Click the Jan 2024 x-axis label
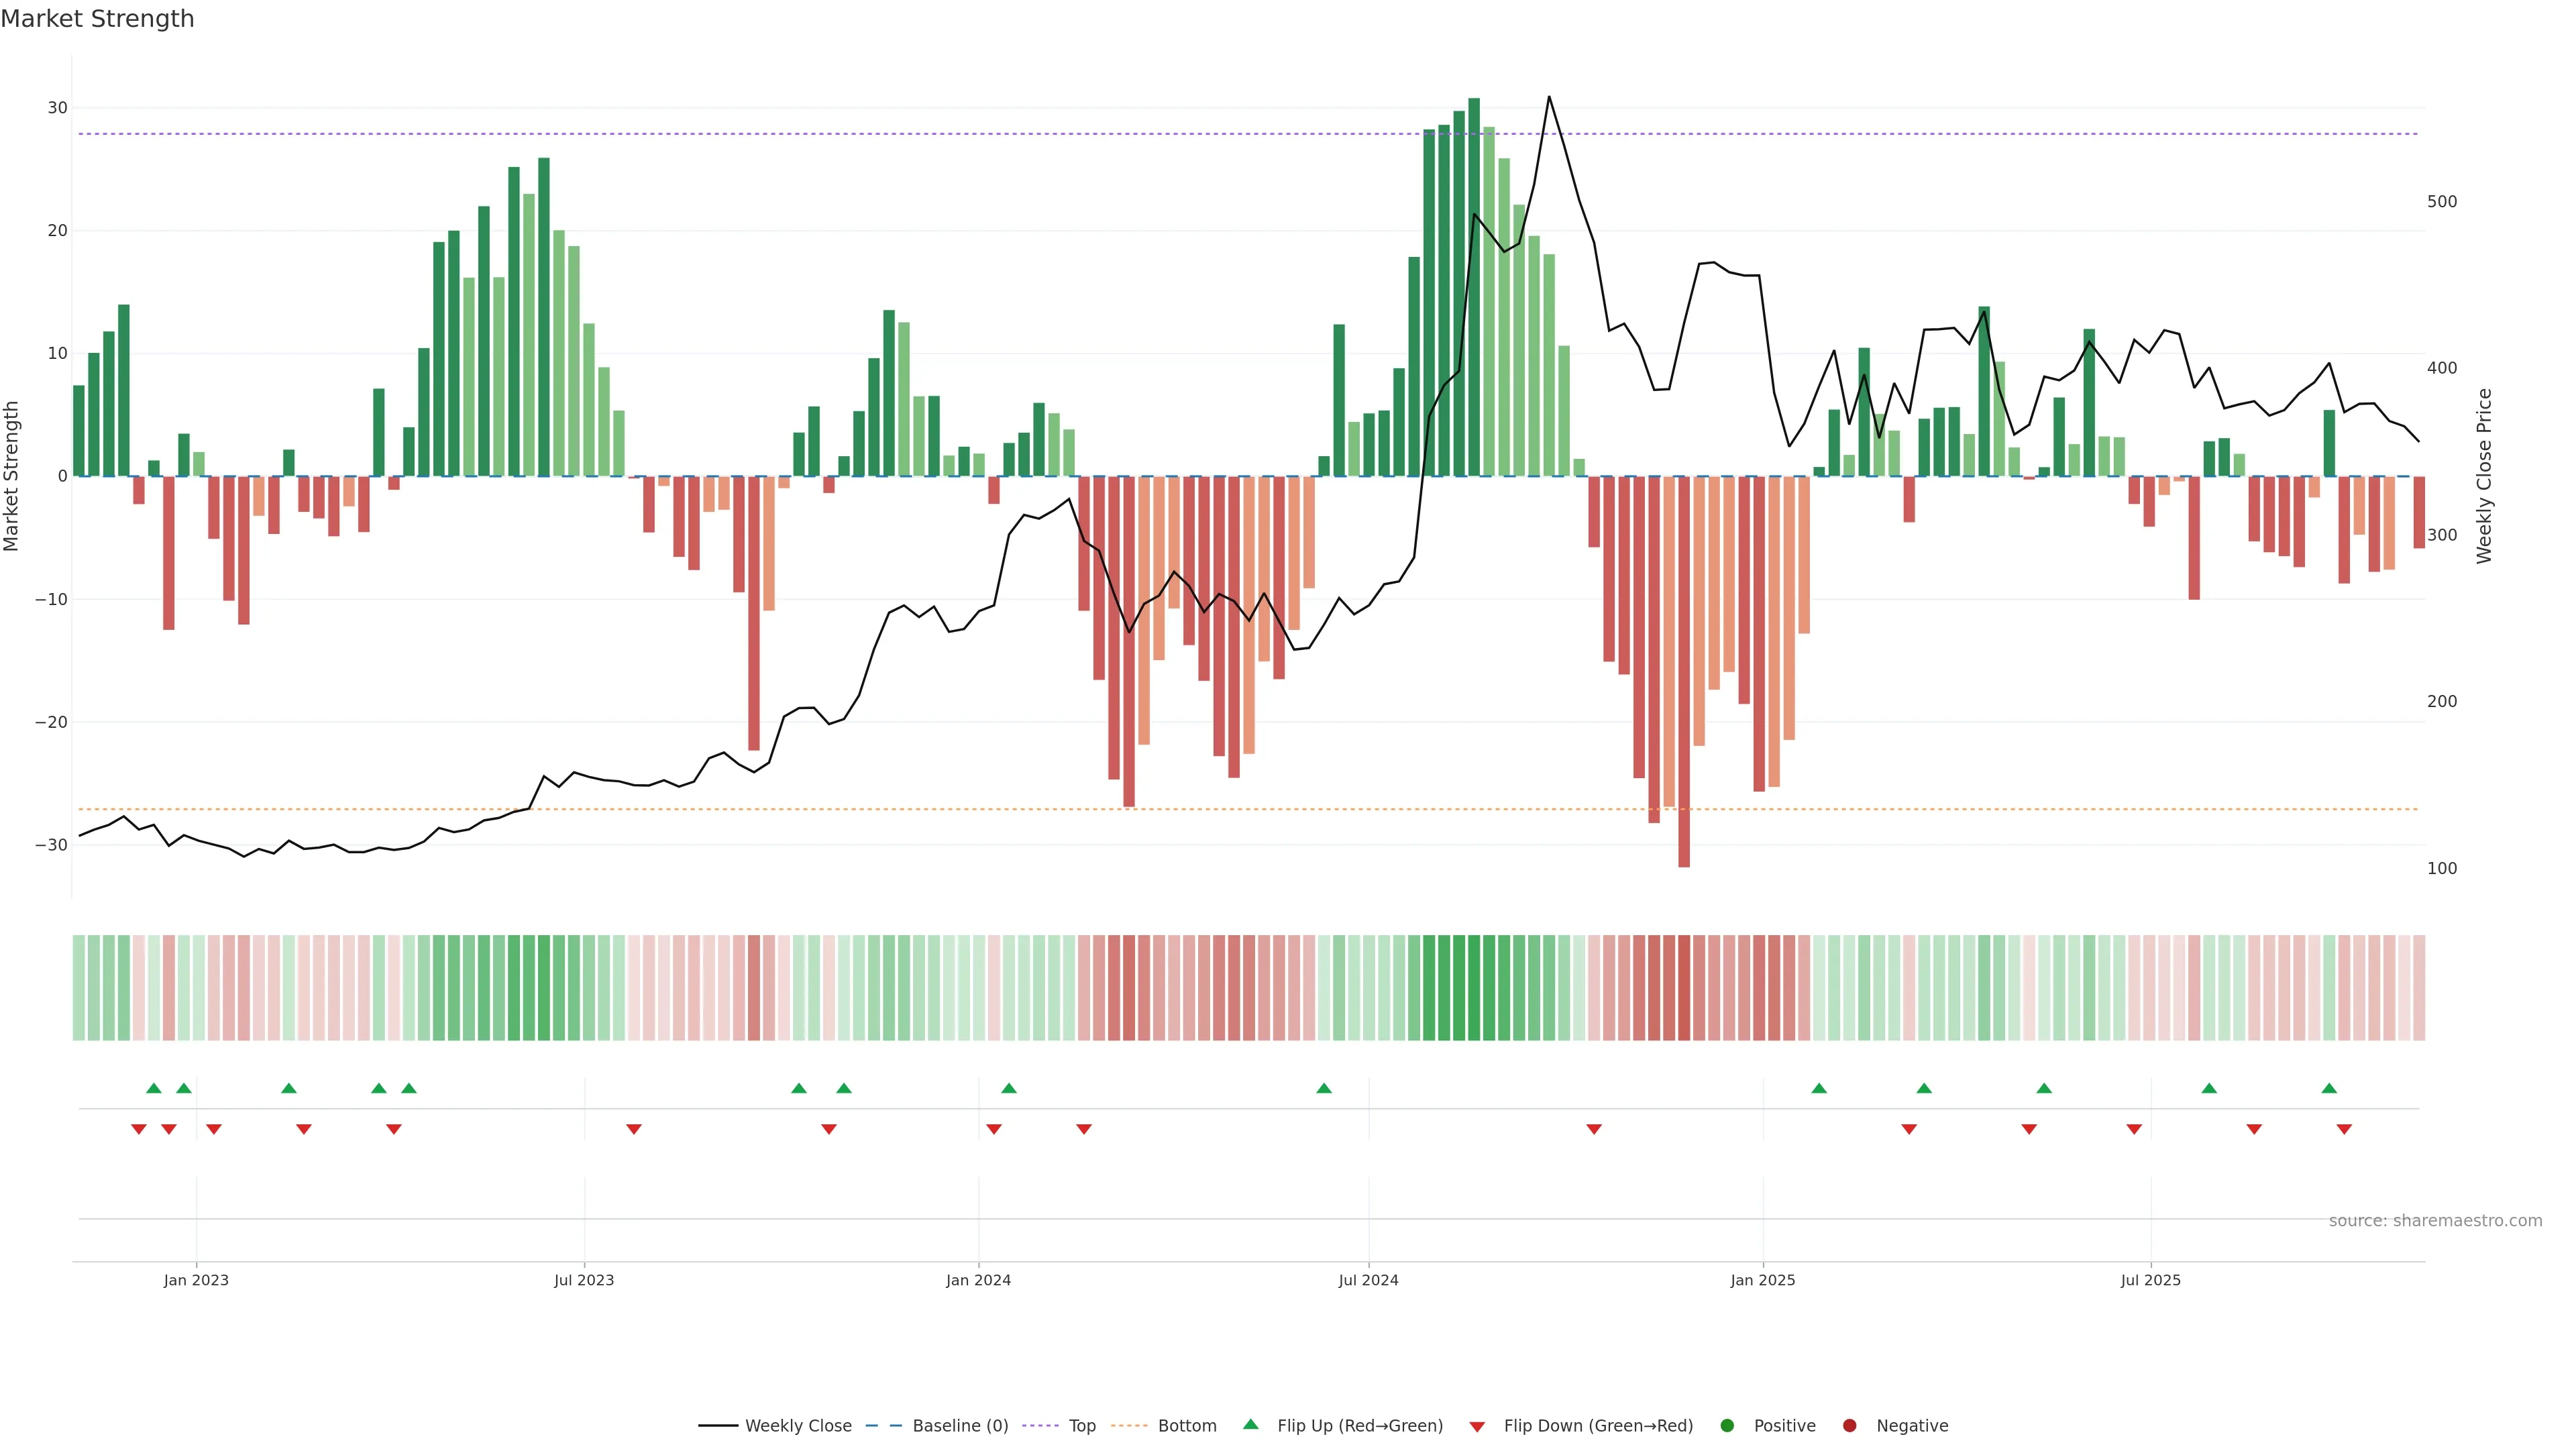The image size is (2576, 1449). (x=978, y=1280)
